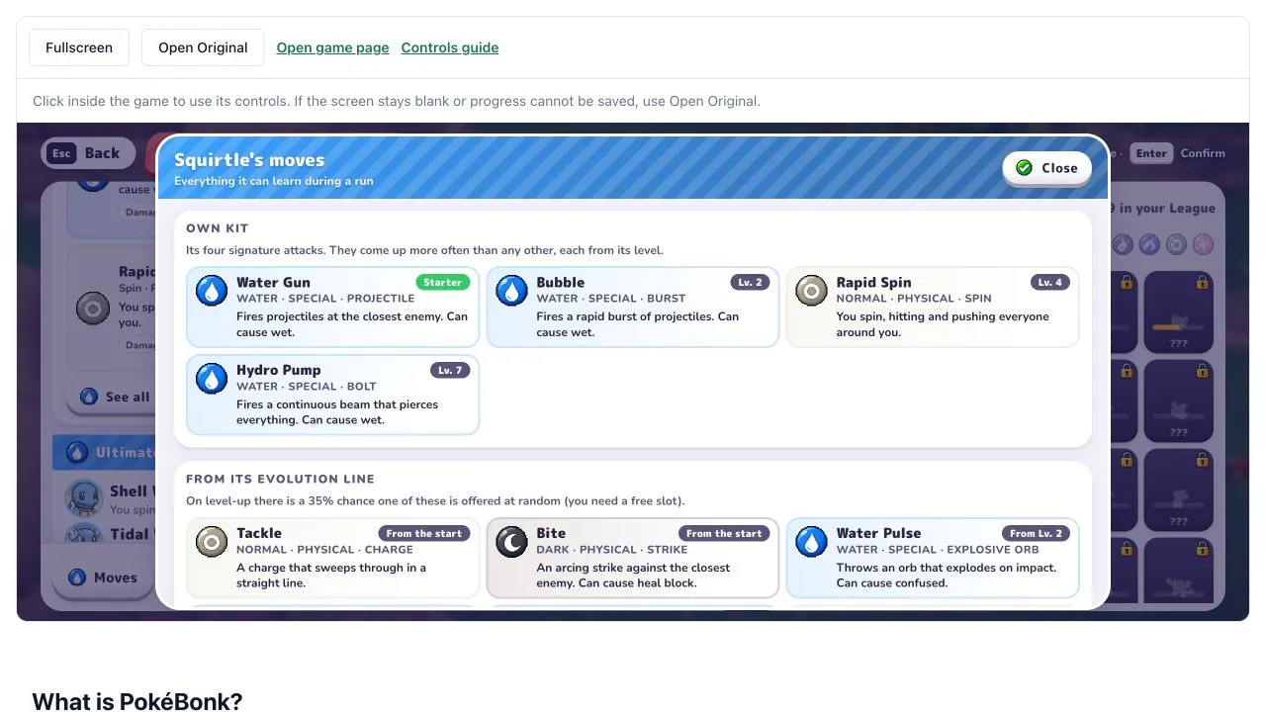
Task: Click the Squirtle portrait beside the Shell ultimate
Action: click(83, 498)
